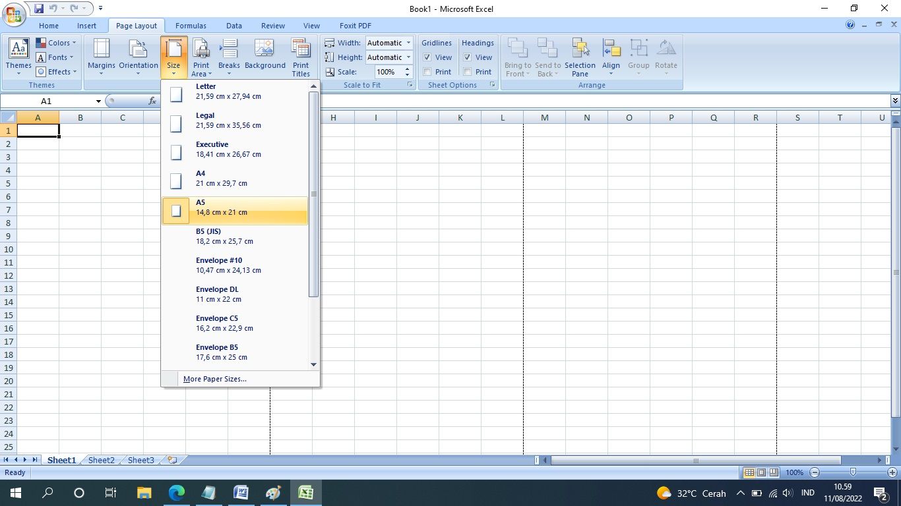This screenshot has height=506, width=901.
Task: Open Align objects menu
Action: (x=611, y=57)
